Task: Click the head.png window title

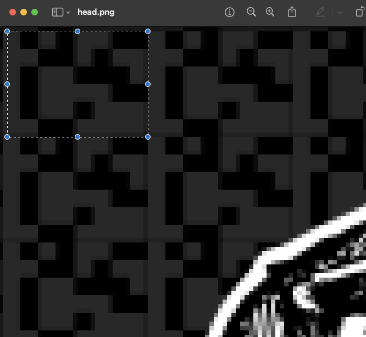Action: click(x=96, y=12)
